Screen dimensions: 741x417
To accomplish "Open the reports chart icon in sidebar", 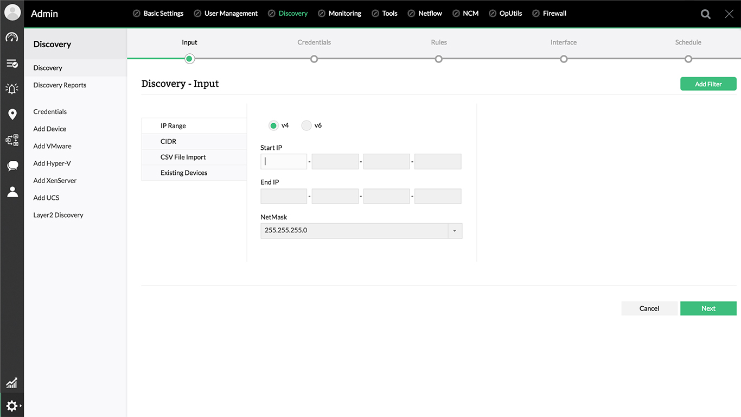I will click(x=12, y=383).
